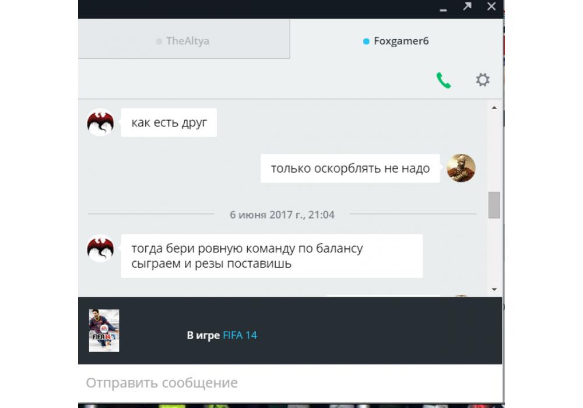Click warrior avatar beside "только оскорблять не надо"
Image resolution: width=583 pixels, height=408 pixels.
pos(461,168)
